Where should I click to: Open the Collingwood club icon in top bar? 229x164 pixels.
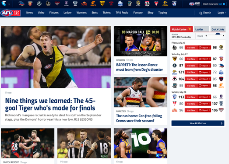[x=48, y=3]
